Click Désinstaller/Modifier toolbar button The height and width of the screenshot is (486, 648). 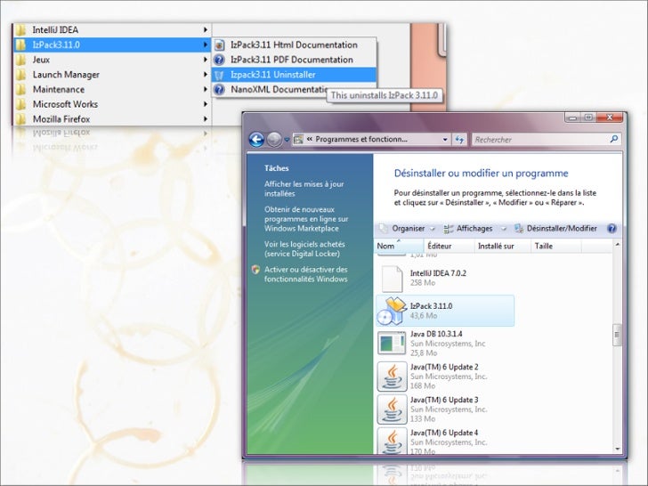555,229
